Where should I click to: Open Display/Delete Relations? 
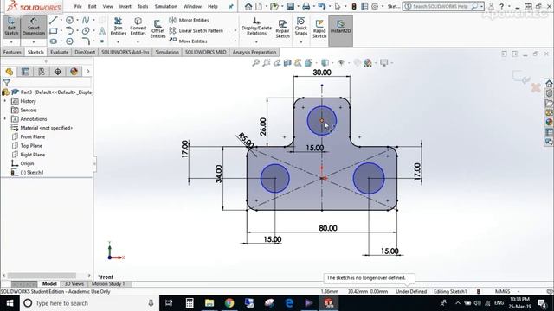(256, 27)
